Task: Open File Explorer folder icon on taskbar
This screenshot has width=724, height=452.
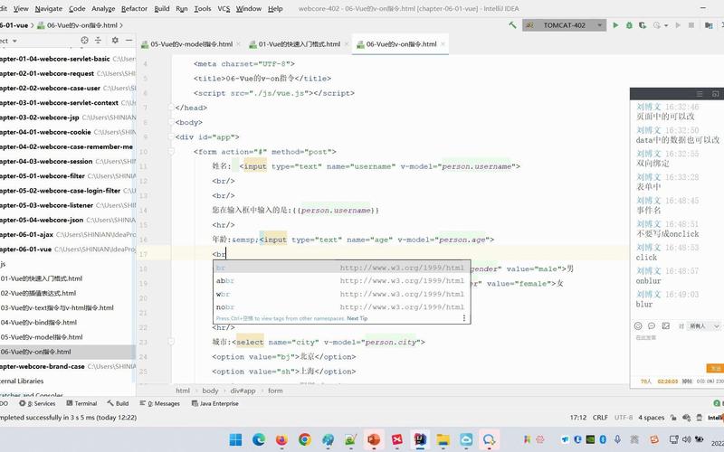Action: click(443, 439)
